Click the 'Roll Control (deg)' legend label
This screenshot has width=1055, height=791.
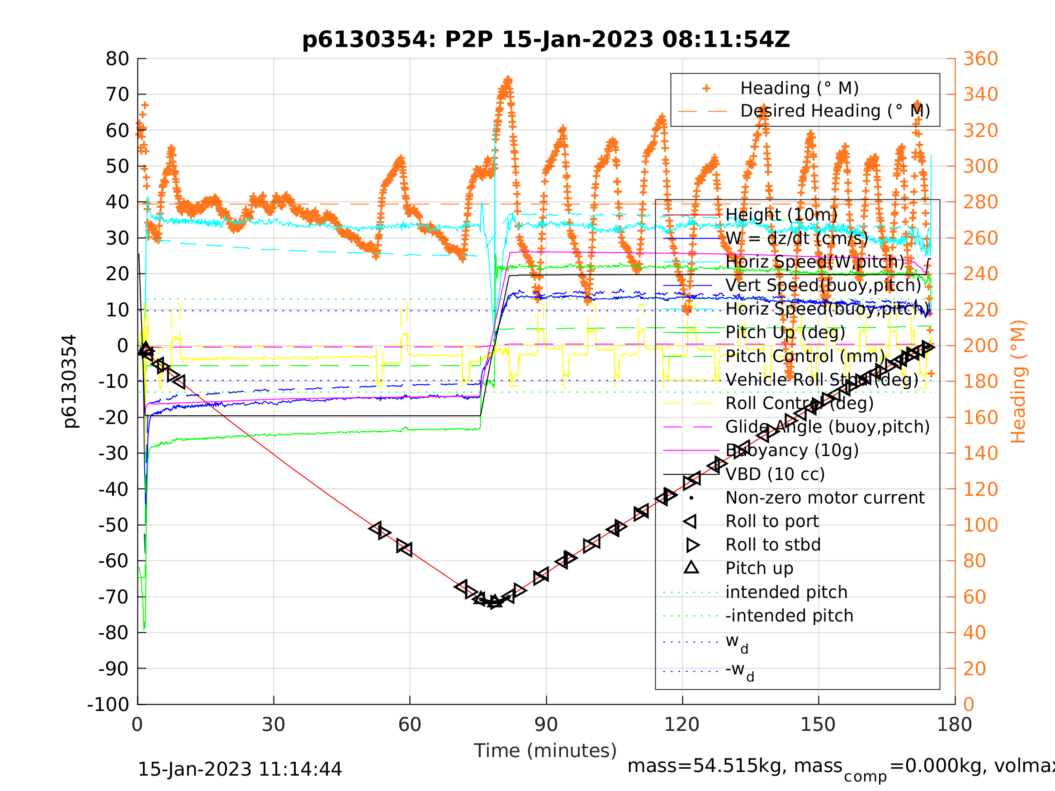click(x=800, y=403)
